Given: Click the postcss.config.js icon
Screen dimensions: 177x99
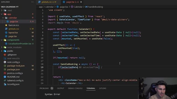Looking at the screenshot, I should tap(5, 73).
